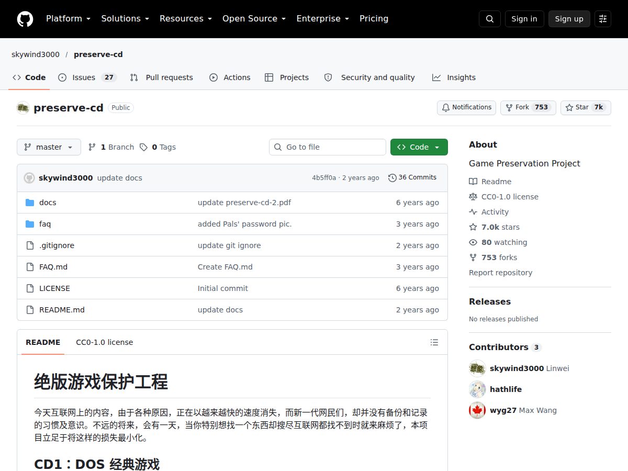The width and height of the screenshot is (628, 471).
Task: Click the commit history clock icon
Action: point(392,178)
